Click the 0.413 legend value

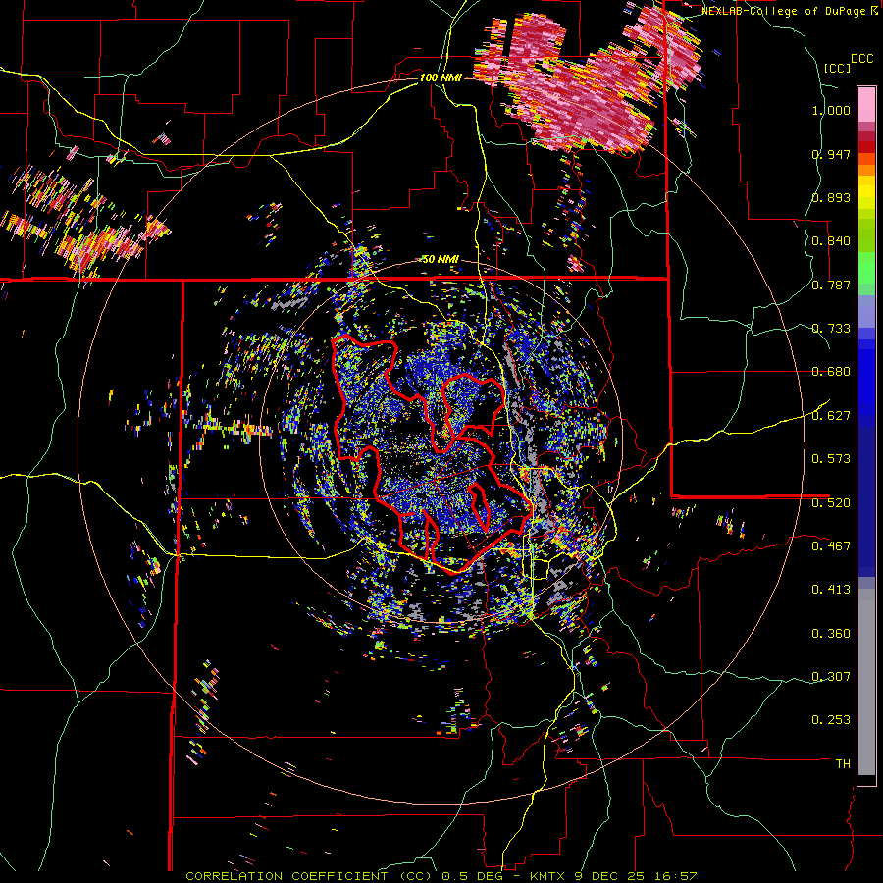831,590
